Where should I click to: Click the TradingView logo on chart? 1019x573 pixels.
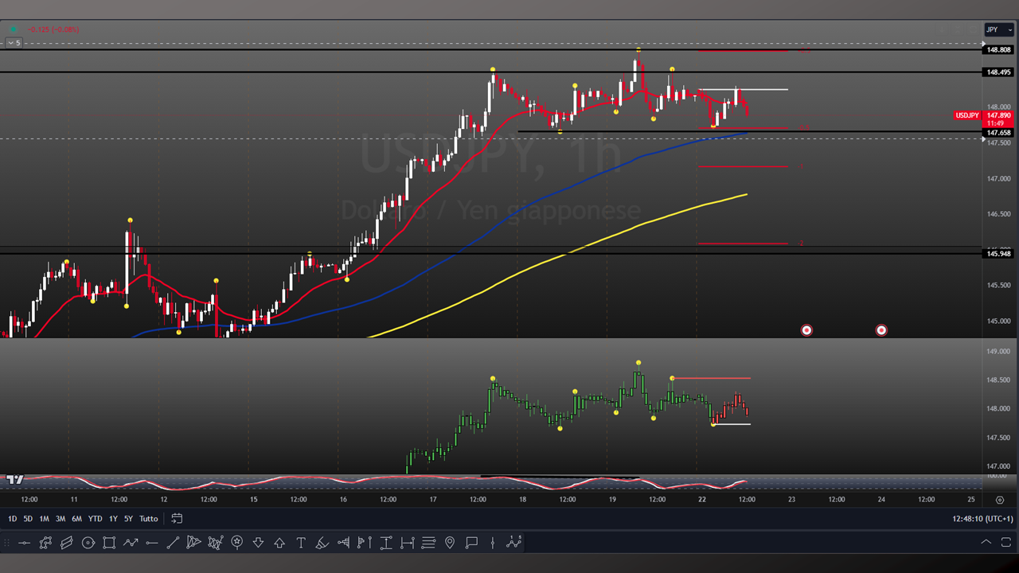coord(14,479)
